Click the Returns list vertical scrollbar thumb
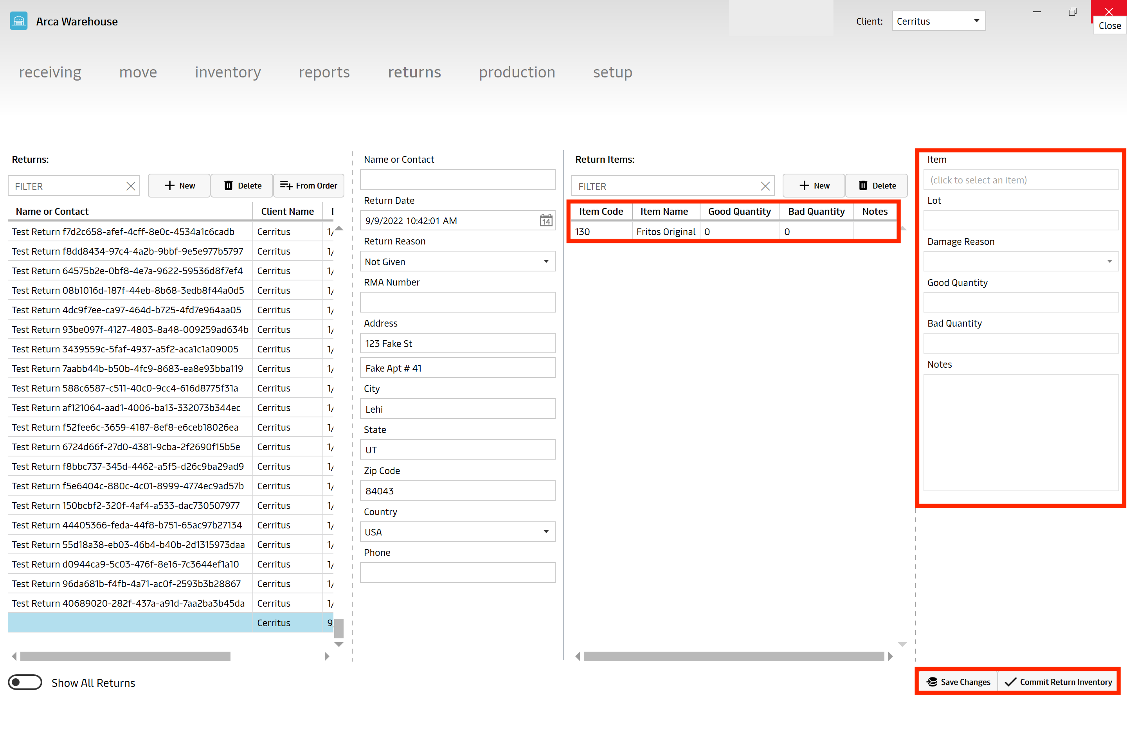 coord(339,629)
